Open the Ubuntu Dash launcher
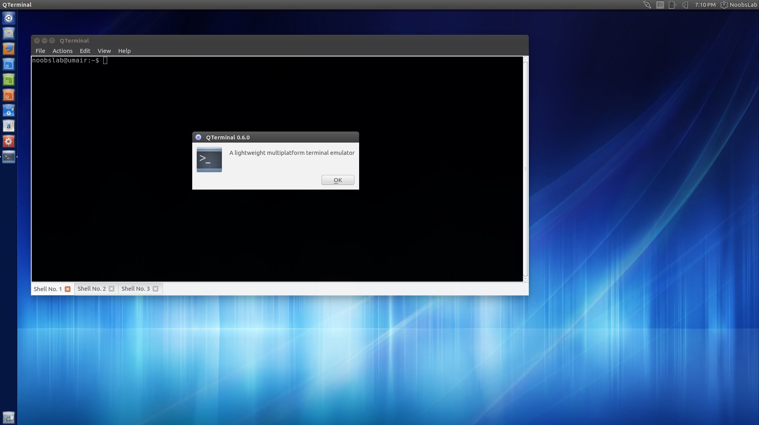 9,18
